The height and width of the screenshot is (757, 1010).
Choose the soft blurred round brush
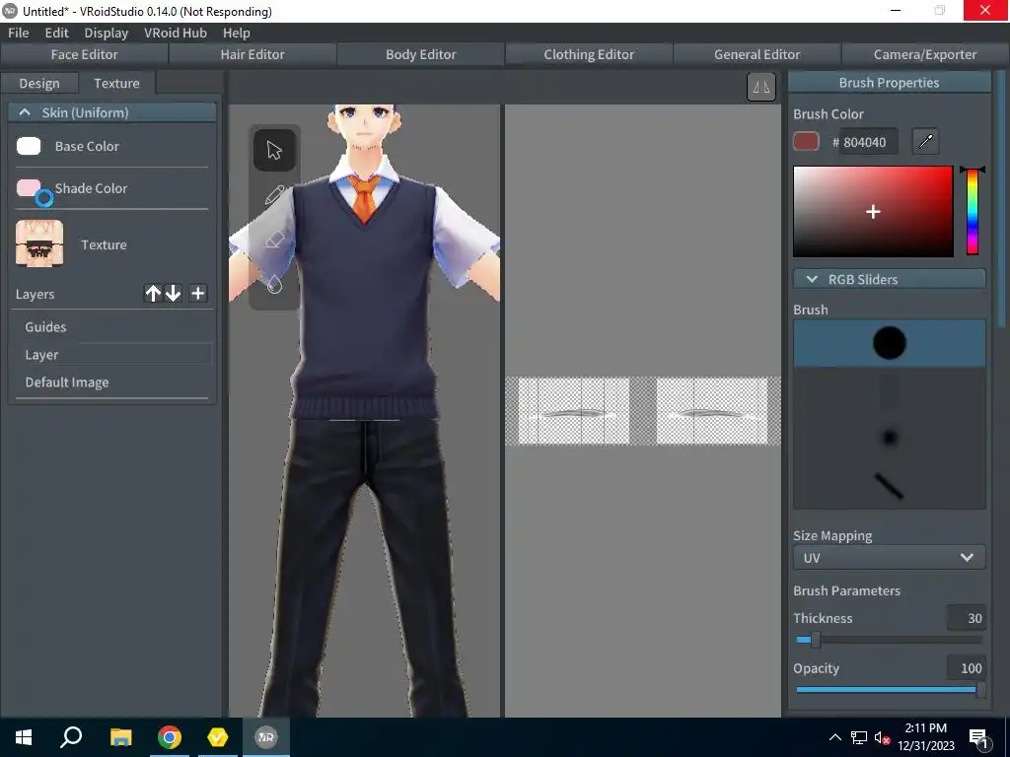point(889,438)
